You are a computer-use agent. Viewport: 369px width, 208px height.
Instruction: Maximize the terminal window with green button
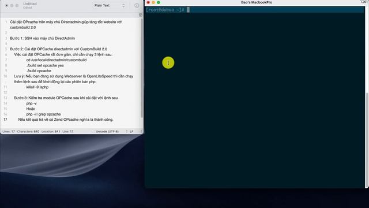point(159,2)
